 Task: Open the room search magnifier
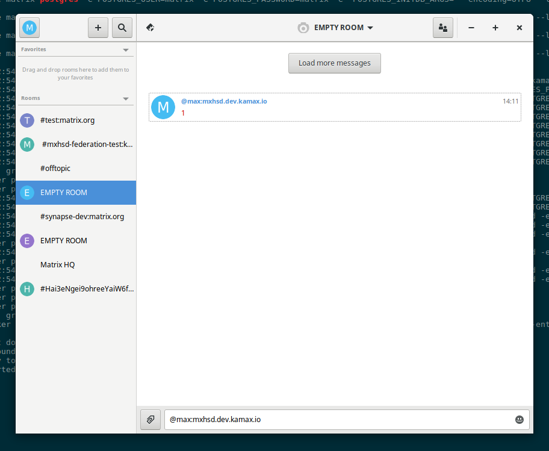coord(122,28)
